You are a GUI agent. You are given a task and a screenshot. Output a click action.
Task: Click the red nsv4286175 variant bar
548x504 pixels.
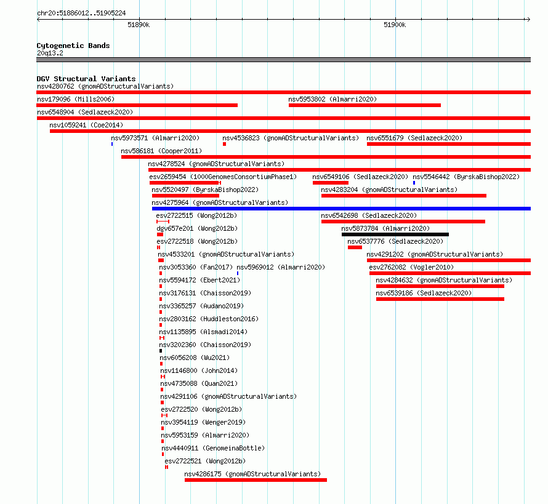256,480
